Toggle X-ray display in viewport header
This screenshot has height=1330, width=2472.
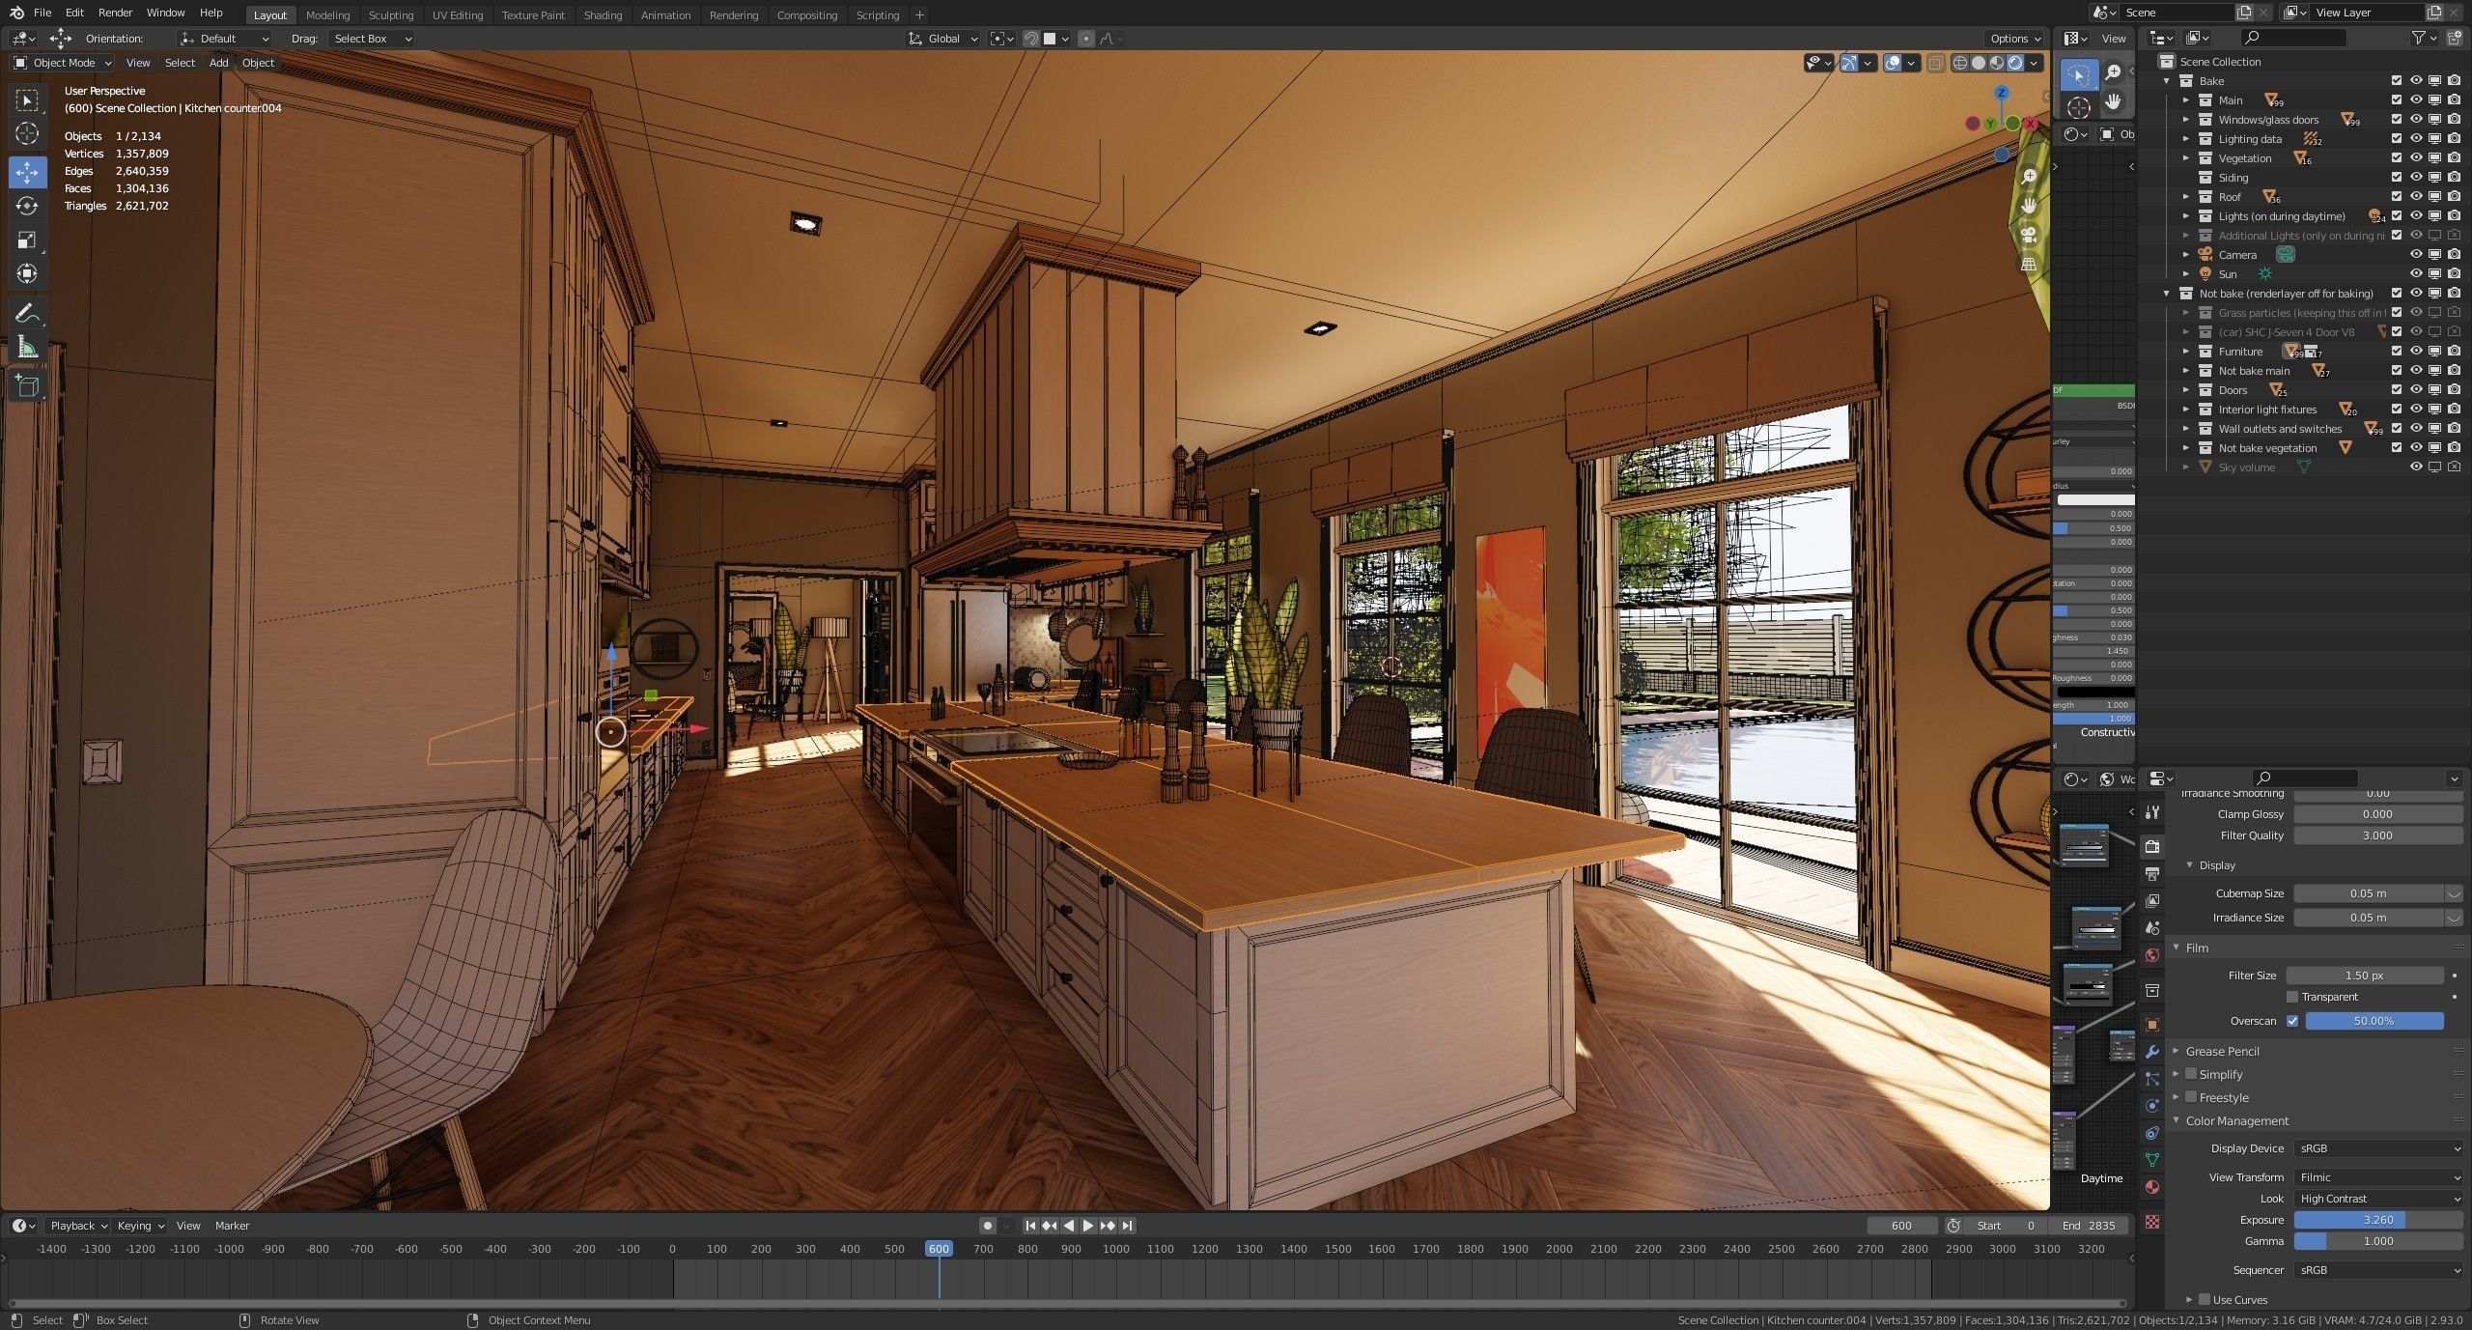click(x=1935, y=63)
